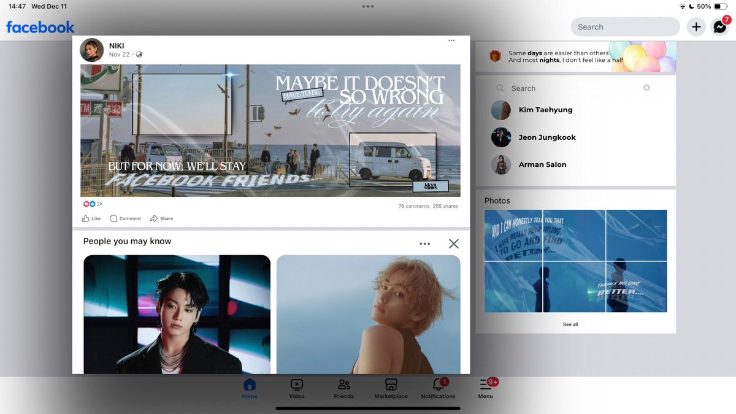Open the 255 shares link
The image size is (736, 414).
pyautogui.click(x=445, y=206)
